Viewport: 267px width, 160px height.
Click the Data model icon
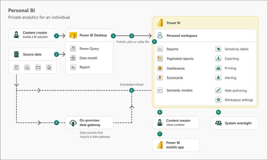(73, 58)
